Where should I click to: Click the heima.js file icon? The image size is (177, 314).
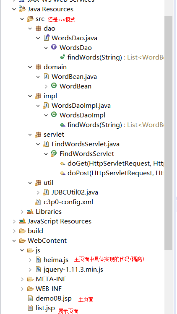point(38,260)
